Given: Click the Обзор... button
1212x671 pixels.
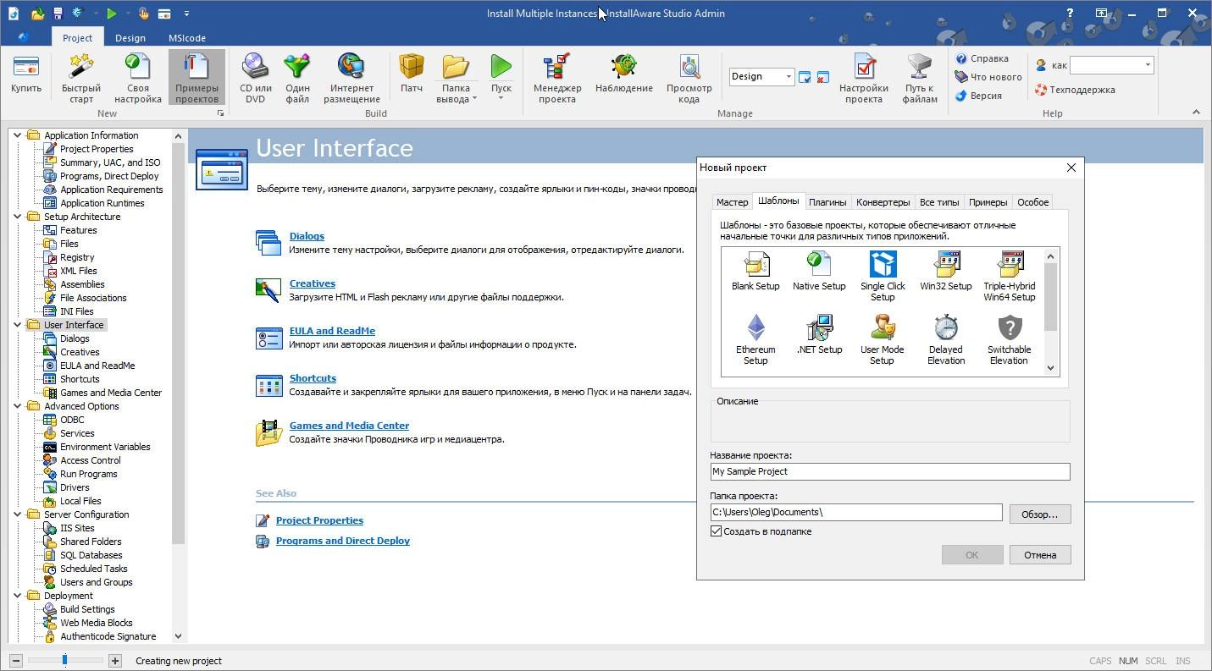Looking at the screenshot, I should pos(1039,514).
